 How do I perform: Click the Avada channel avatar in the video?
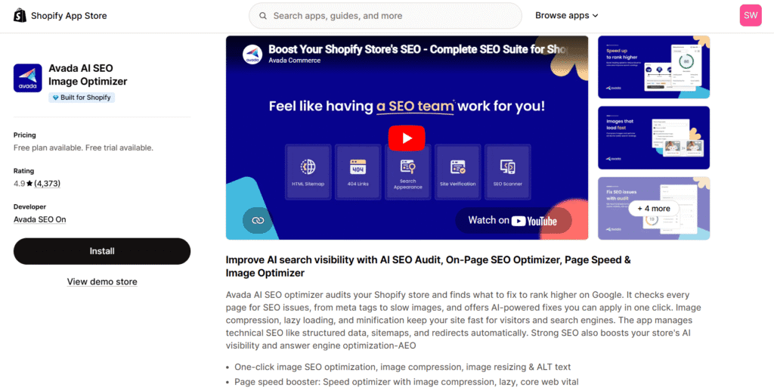point(252,54)
